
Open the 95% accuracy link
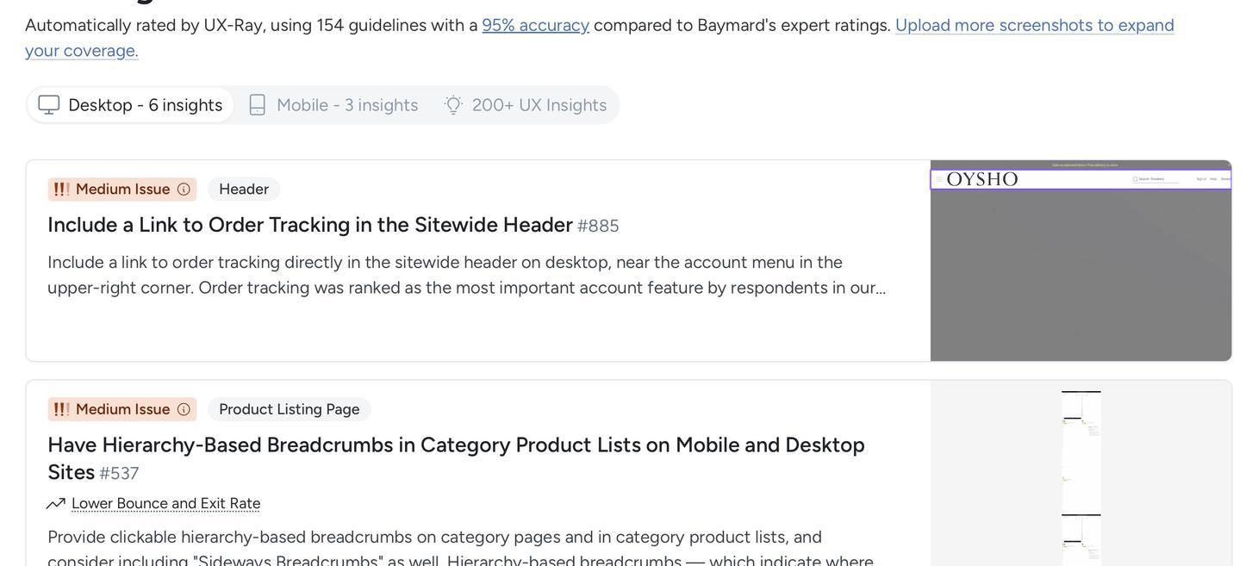click(535, 25)
